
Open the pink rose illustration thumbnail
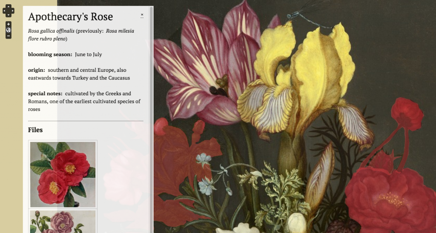[63, 222]
